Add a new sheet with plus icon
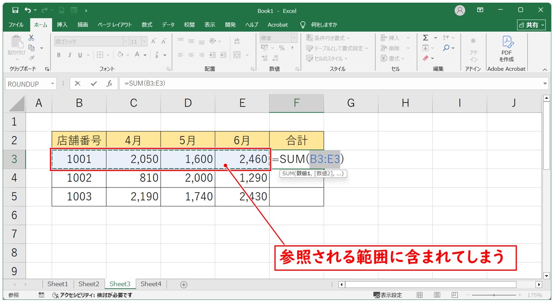The image size is (554, 303). point(184,284)
